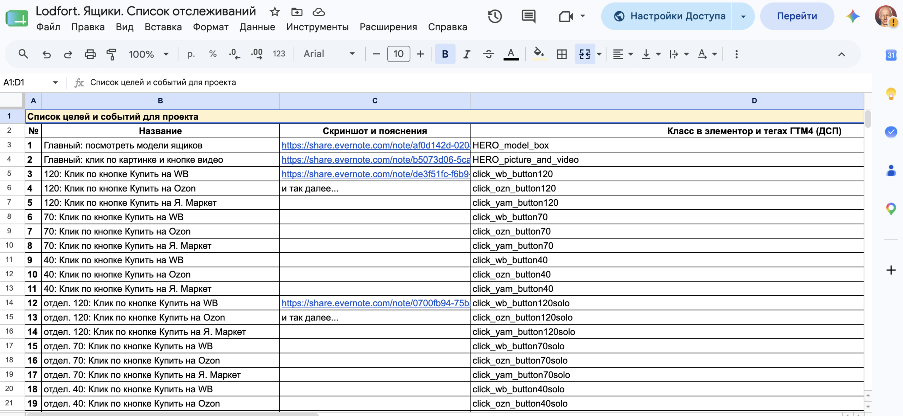Increase font size plus button
The image size is (903, 416).
[420, 54]
